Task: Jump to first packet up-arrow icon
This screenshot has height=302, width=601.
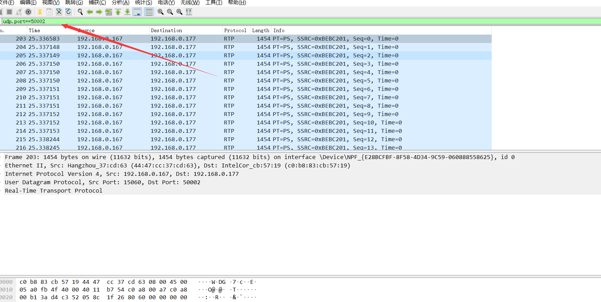Action: (118, 12)
